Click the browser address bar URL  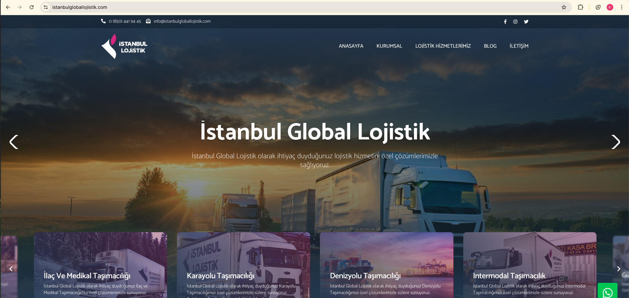(x=80, y=7)
